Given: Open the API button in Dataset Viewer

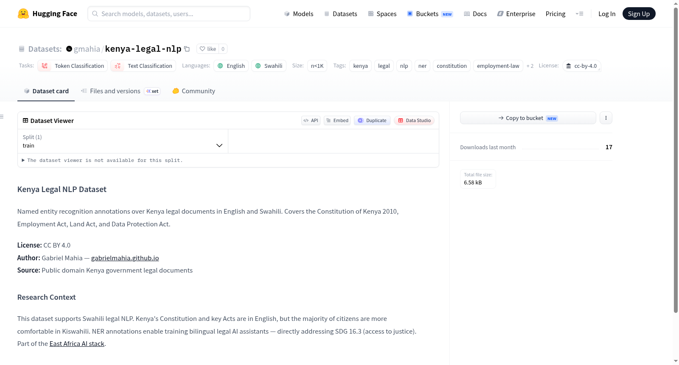Looking at the screenshot, I should (x=311, y=120).
